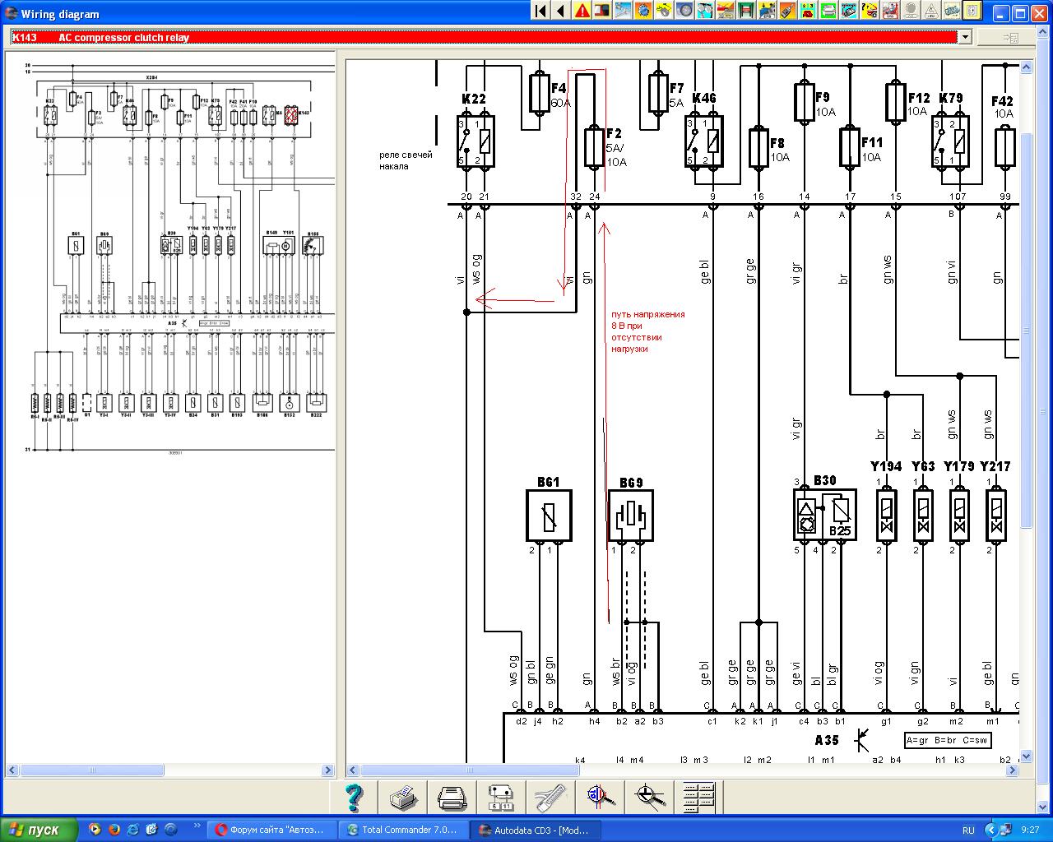Open the blue tyre wheel toolbar icon

coord(684,11)
